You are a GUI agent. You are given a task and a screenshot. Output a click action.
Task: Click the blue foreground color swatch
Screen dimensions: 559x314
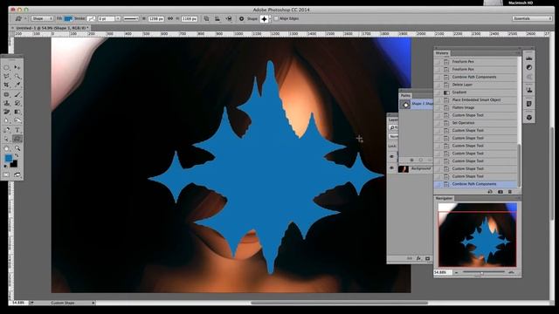pos(9,158)
